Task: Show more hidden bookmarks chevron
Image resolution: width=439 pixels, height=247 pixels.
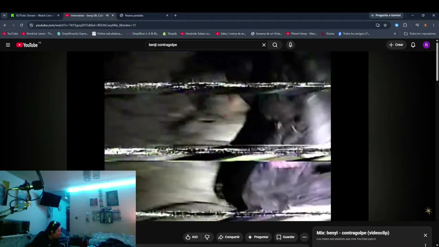Action: tap(395, 34)
